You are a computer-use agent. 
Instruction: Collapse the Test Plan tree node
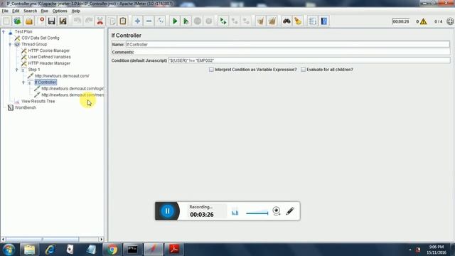click(4, 31)
